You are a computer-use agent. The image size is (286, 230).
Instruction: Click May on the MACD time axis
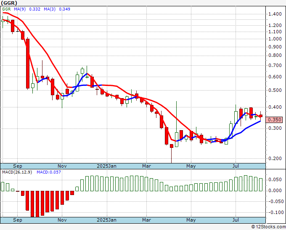point(191,220)
